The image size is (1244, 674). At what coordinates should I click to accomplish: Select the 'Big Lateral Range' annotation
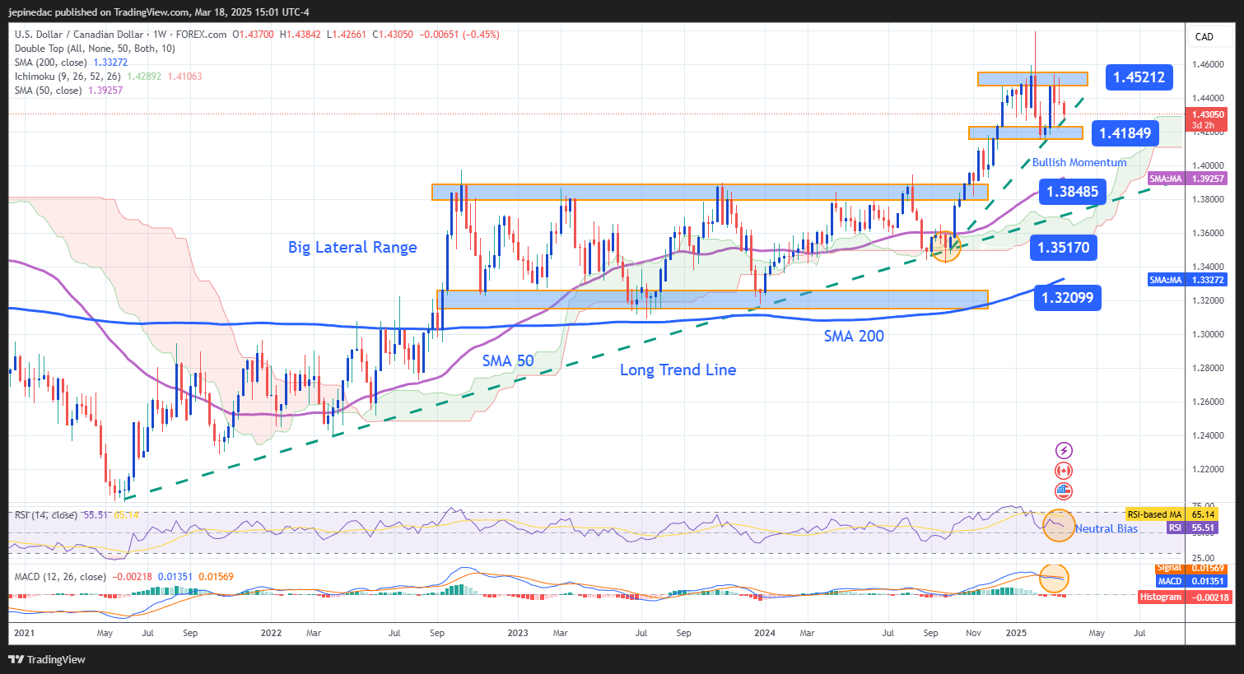(352, 247)
